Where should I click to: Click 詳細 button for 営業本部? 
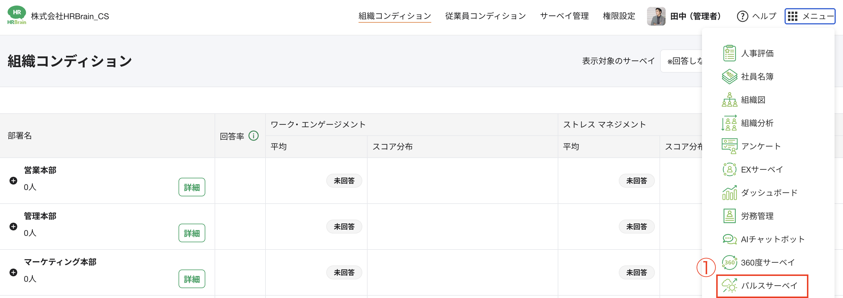coord(192,187)
